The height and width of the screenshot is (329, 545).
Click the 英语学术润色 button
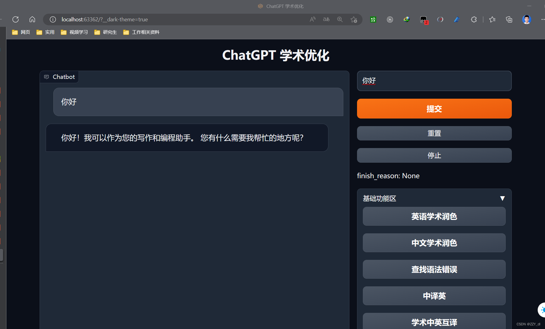point(434,216)
